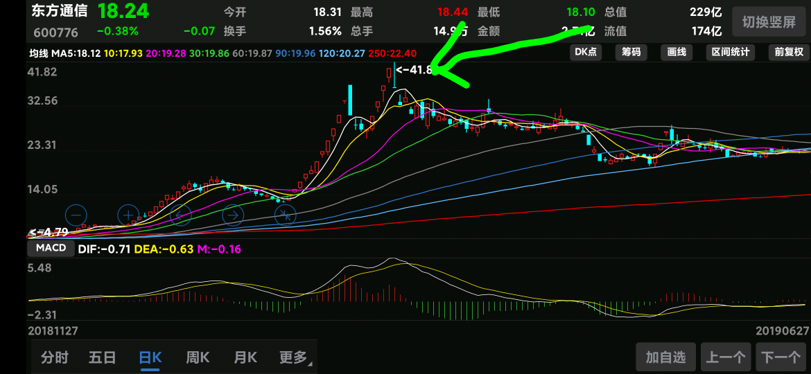The width and height of the screenshot is (811, 374).
Task: Tap the stock code 600776
Action: tap(56, 33)
